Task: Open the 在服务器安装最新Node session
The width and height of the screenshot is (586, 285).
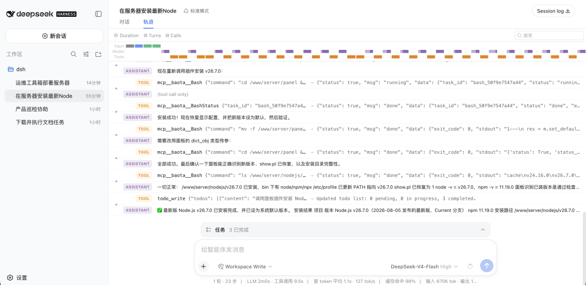Action: coord(54,96)
